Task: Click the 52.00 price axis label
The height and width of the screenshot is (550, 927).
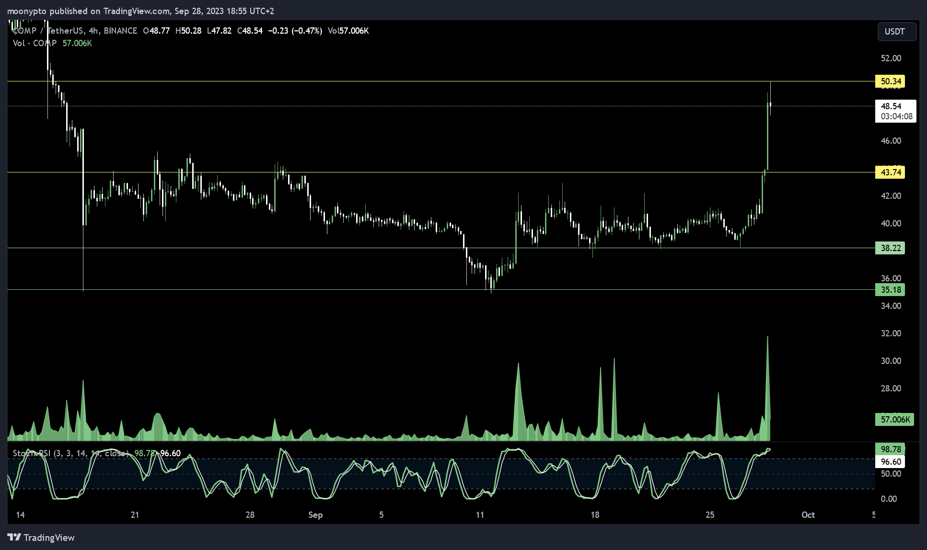Action: [x=891, y=58]
